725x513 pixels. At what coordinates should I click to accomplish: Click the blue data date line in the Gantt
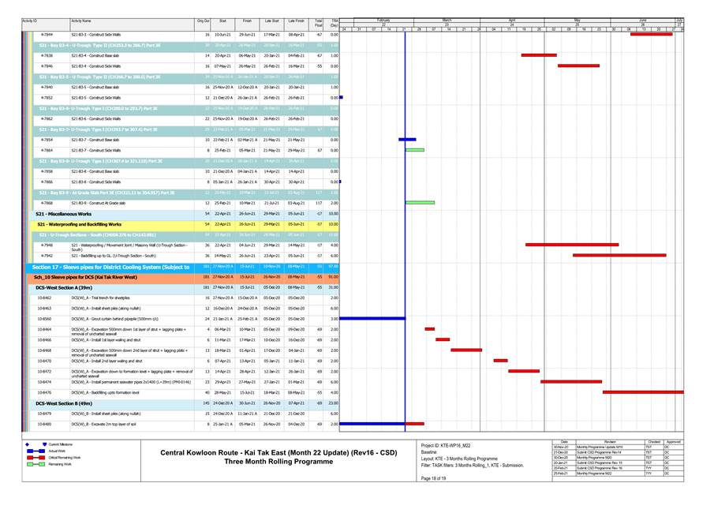[x=405, y=237]
